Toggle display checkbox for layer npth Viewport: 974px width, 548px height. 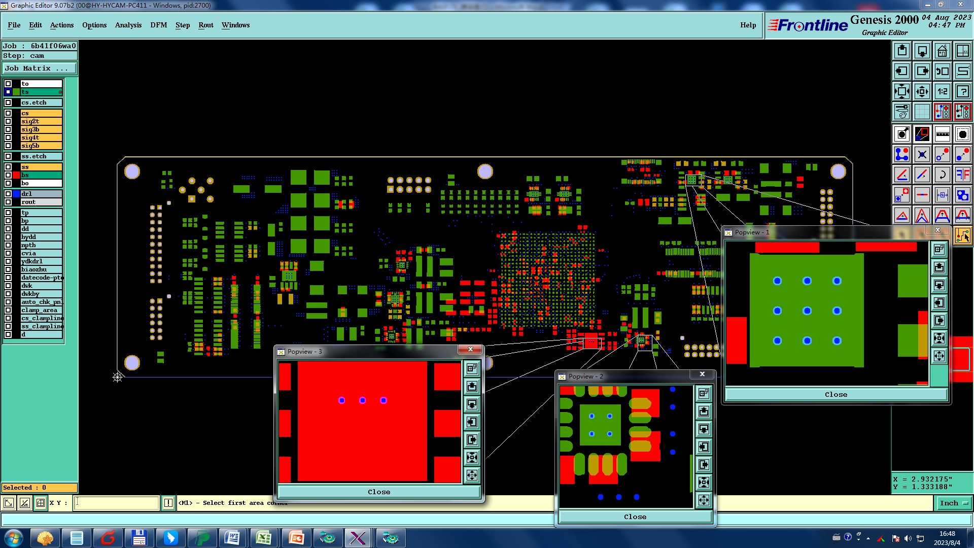click(x=8, y=245)
